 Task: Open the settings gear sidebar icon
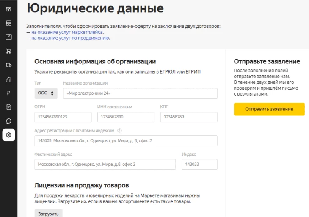coord(8,135)
